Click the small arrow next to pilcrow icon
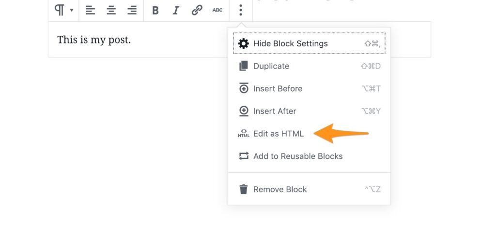 click(72, 11)
